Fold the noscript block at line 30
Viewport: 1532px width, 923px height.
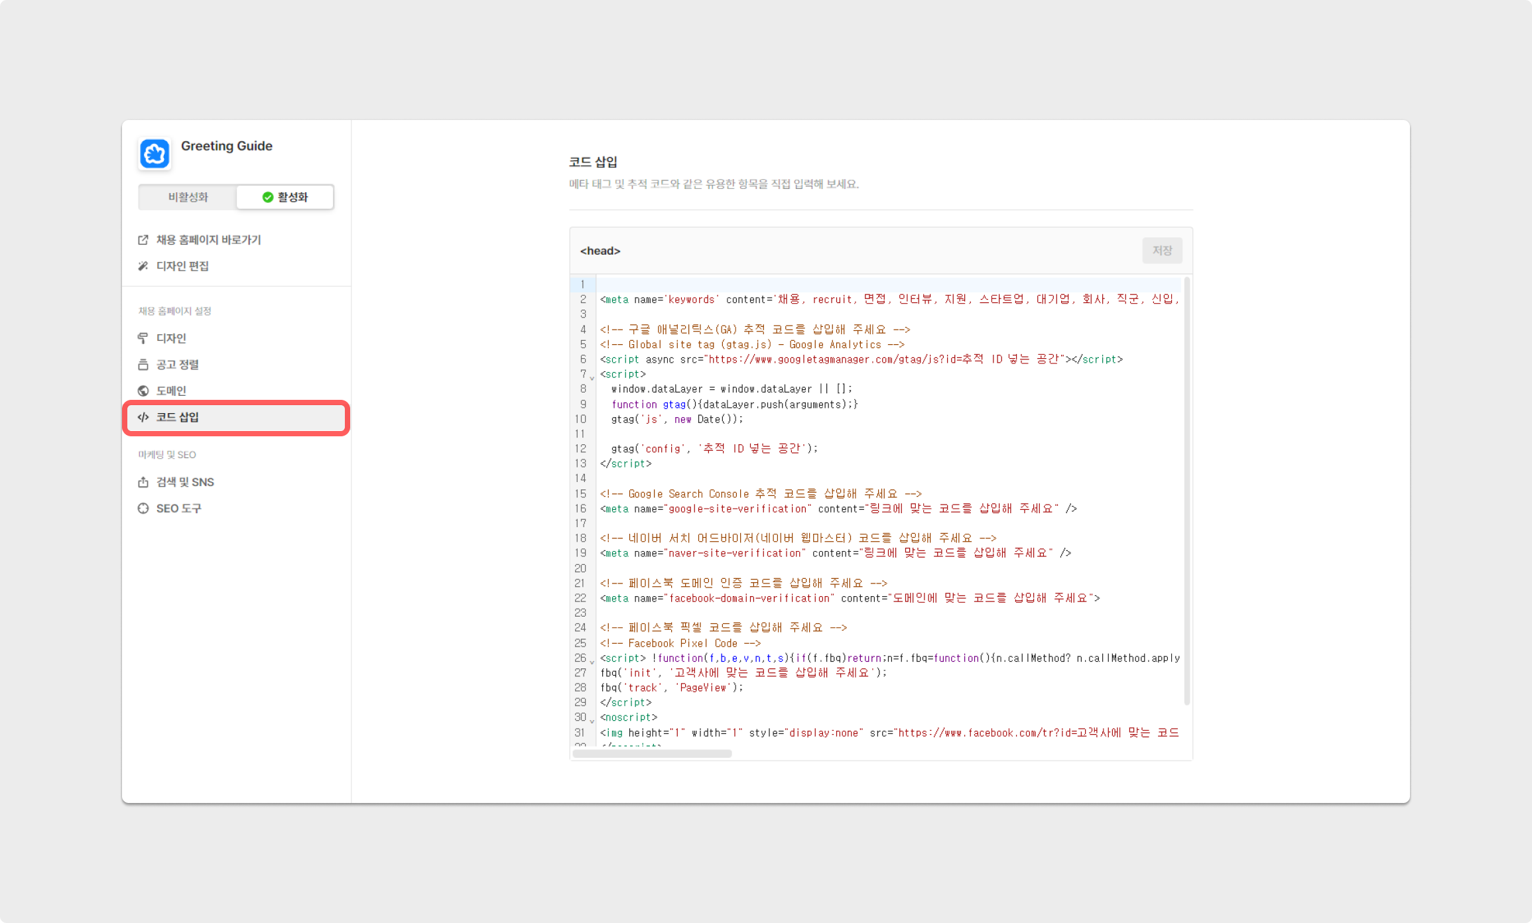point(592,720)
